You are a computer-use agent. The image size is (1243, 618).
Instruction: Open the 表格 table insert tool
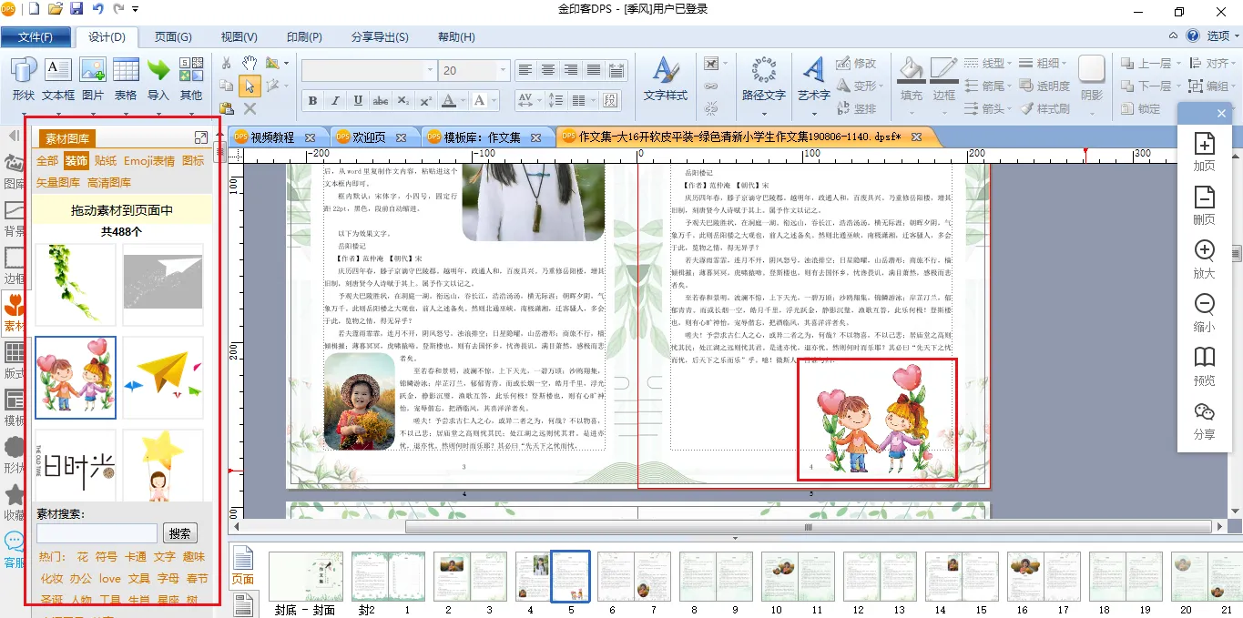point(126,78)
